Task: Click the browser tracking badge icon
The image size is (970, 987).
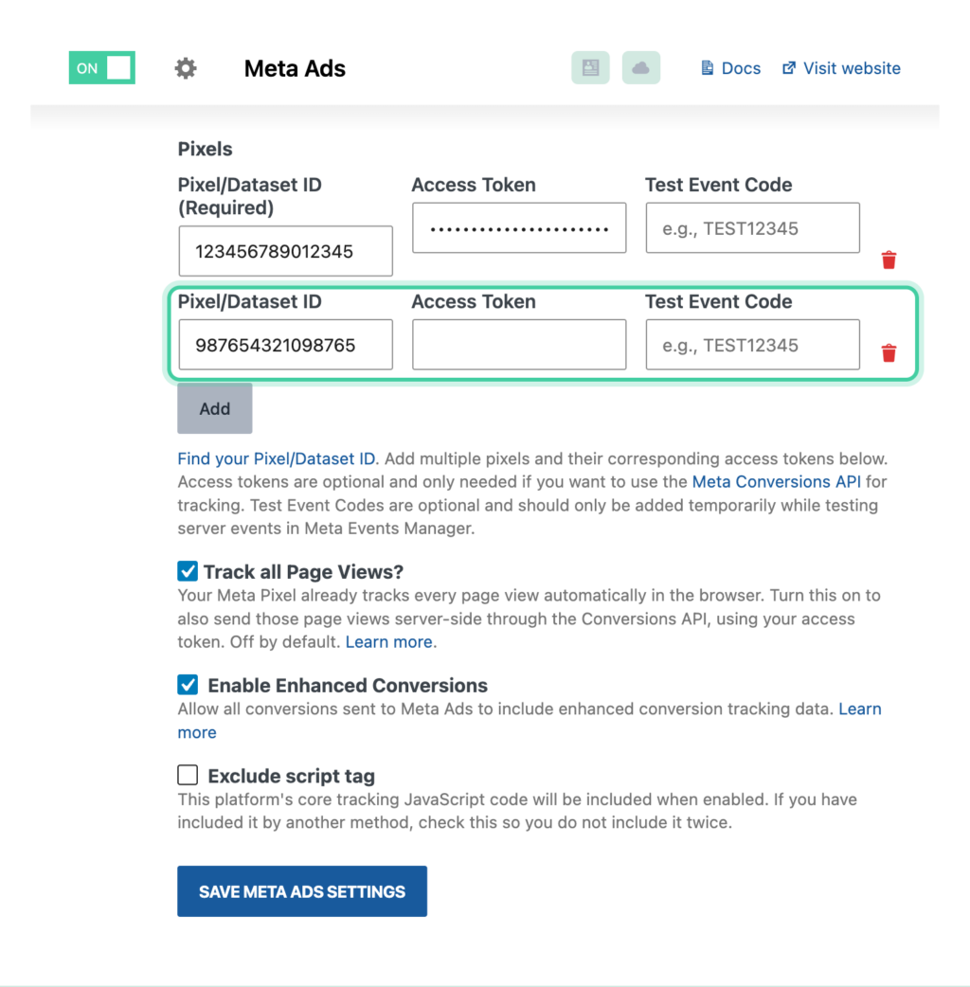Action: pyautogui.click(x=590, y=68)
